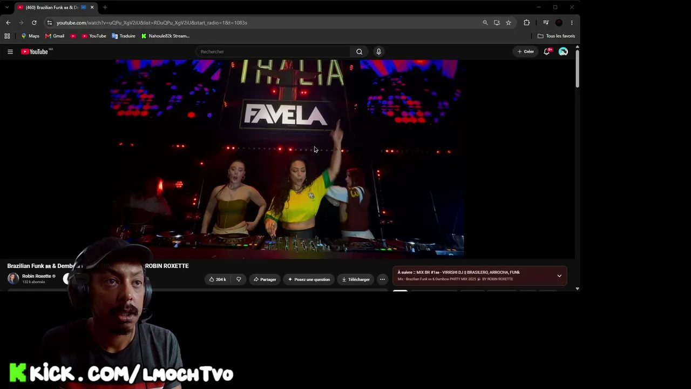Click the install app icon in address bar
691x389 pixels.
click(497, 23)
